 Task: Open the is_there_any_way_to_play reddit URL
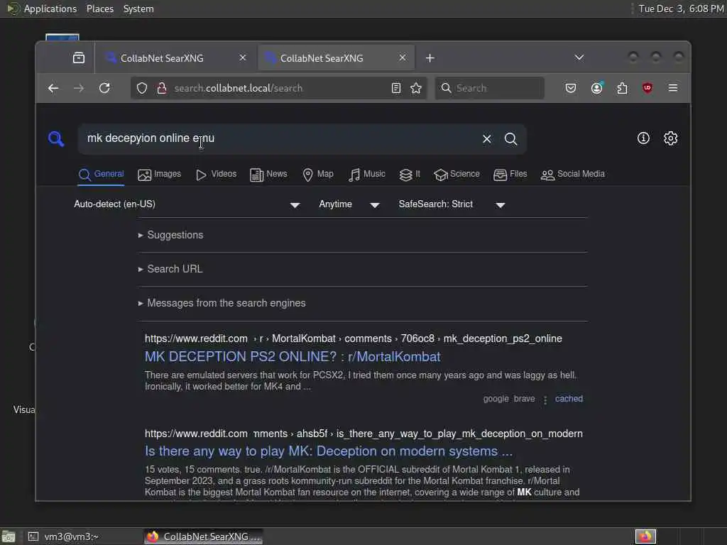tap(363, 434)
